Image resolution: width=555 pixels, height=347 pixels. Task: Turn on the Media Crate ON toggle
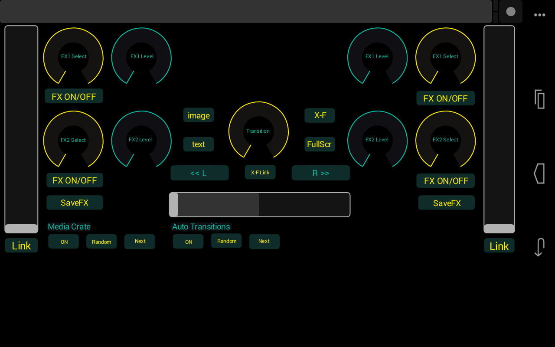(x=63, y=242)
